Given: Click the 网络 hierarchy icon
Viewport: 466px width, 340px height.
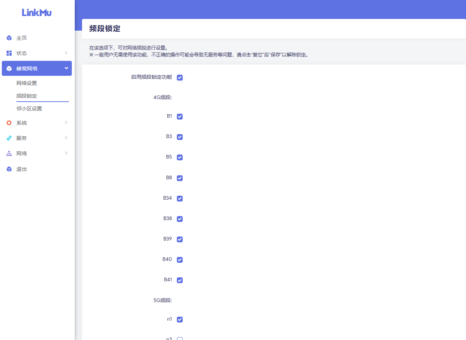Looking at the screenshot, I should pos(9,154).
